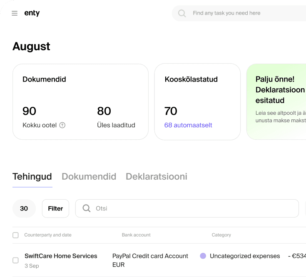Viewport: 306px width, 277px height.
Task: Click the '70' Kooskõlastatud value
Action: coord(171,111)
